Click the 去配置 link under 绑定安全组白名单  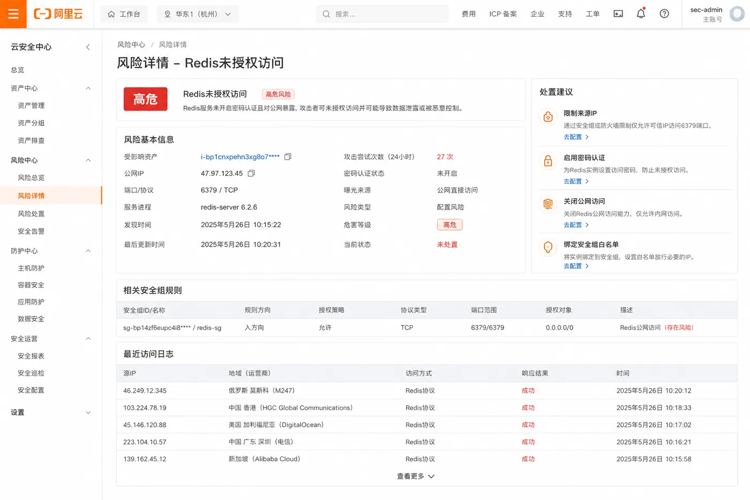pos(576,266)
